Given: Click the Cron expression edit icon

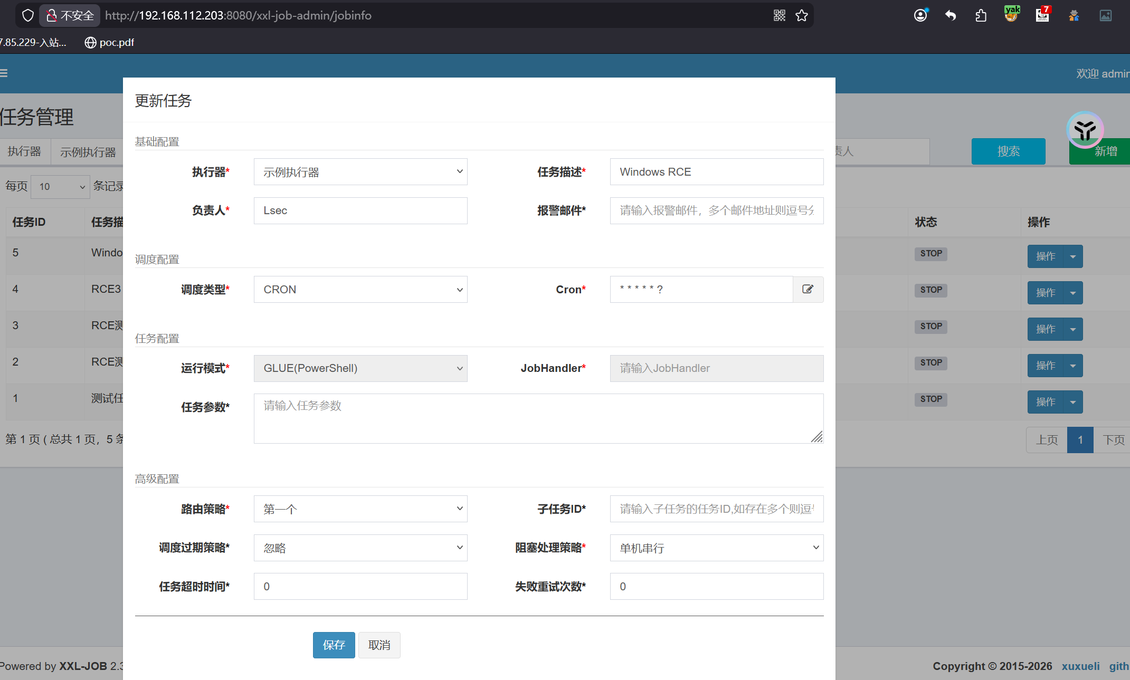Looking at the screenshot, I should point(808,289).
